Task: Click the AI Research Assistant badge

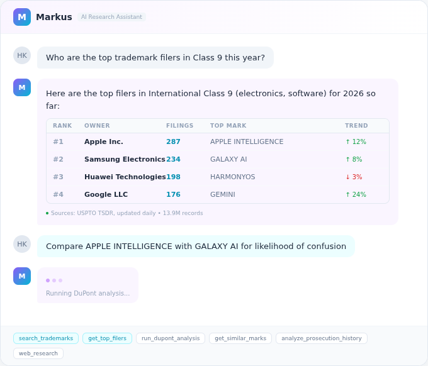Action: coord(111,17)
